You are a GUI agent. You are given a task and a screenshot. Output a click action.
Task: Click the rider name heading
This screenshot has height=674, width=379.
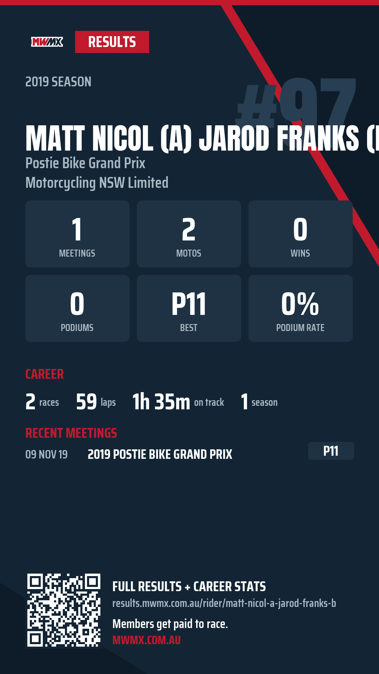click(x=202, y=138)
